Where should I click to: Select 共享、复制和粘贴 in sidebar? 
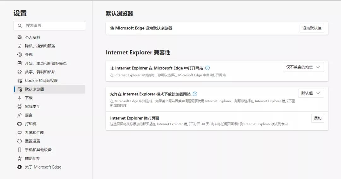pos(50,72)
